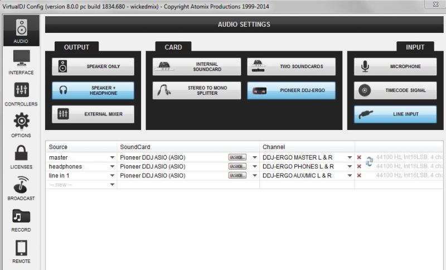Select Speaker Only output
This screenshot has width=446, height=270.
[x=93, y=66]
